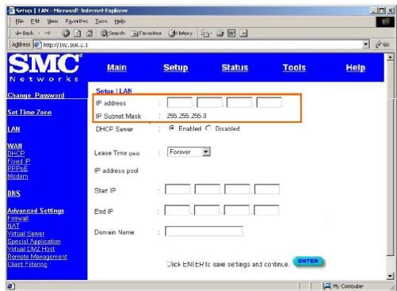This screenshot has height=291, width=397.
Task: Click the Stop icon in toolbar
Action: (x=66, y=33)
